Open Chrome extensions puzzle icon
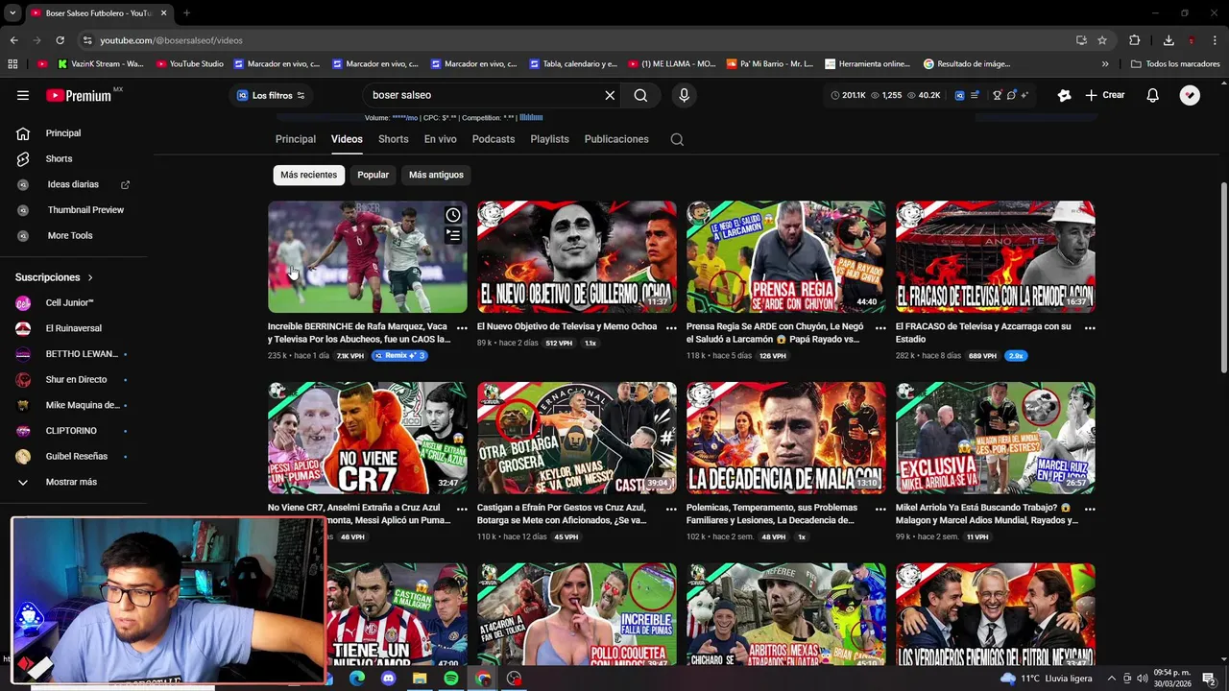This screenshot has height=691, width=1229. pos(1135,40)
